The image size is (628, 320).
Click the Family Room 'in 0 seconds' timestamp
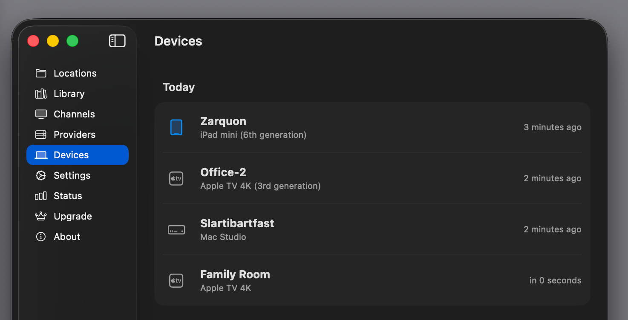point(555,280)
